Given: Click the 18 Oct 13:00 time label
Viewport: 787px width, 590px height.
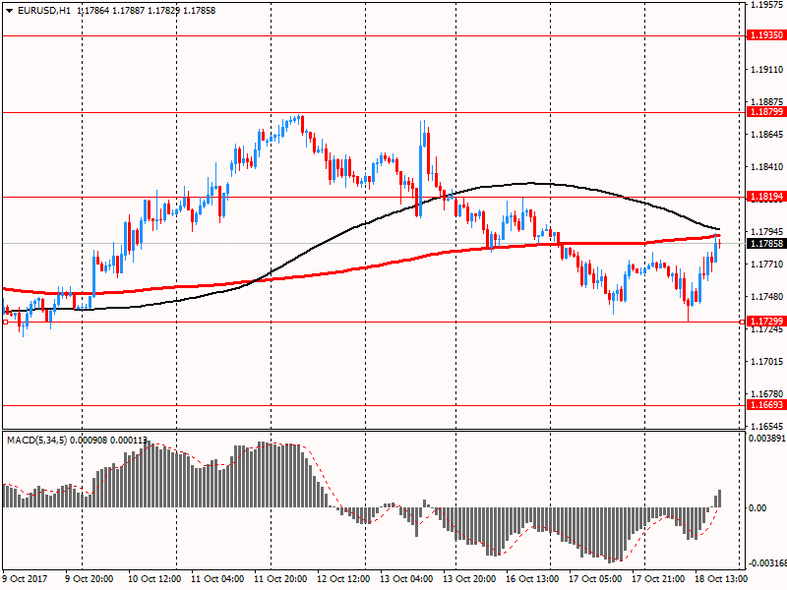Looking at the screenshot, I should tap(721, 579).
